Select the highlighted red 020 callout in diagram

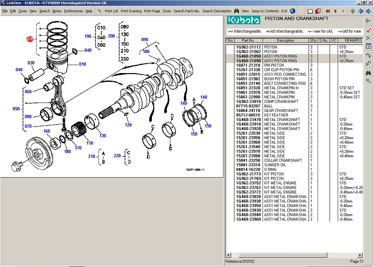(x=30, y=39)
